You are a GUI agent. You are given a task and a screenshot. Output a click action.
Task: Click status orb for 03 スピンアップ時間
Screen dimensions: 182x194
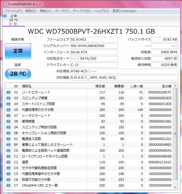(8, 98)
